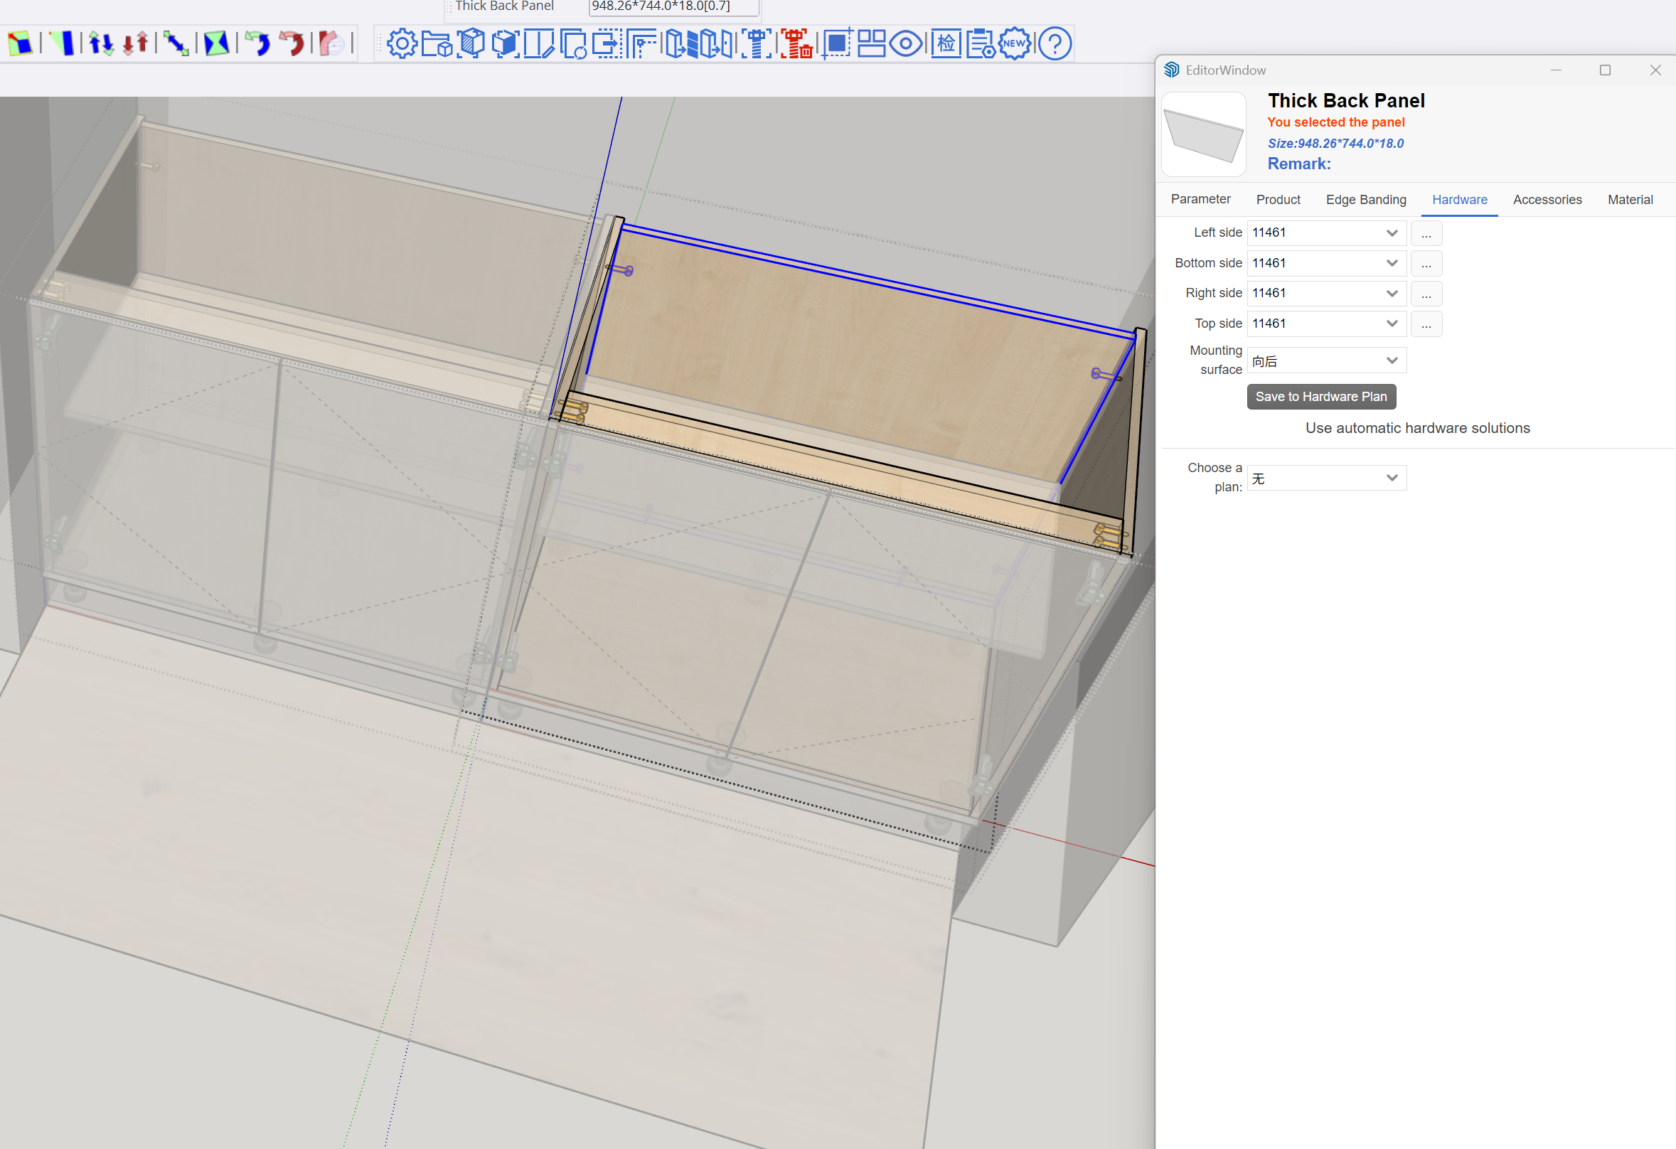
Task: Click the 检 inspection tool
Action: coord(946,43)
